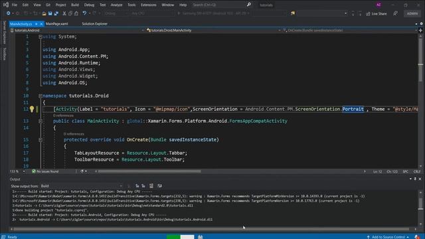Click the toggle word wrap output icon
This screenshot has height=239, width=425.
[x=159, y=186]
